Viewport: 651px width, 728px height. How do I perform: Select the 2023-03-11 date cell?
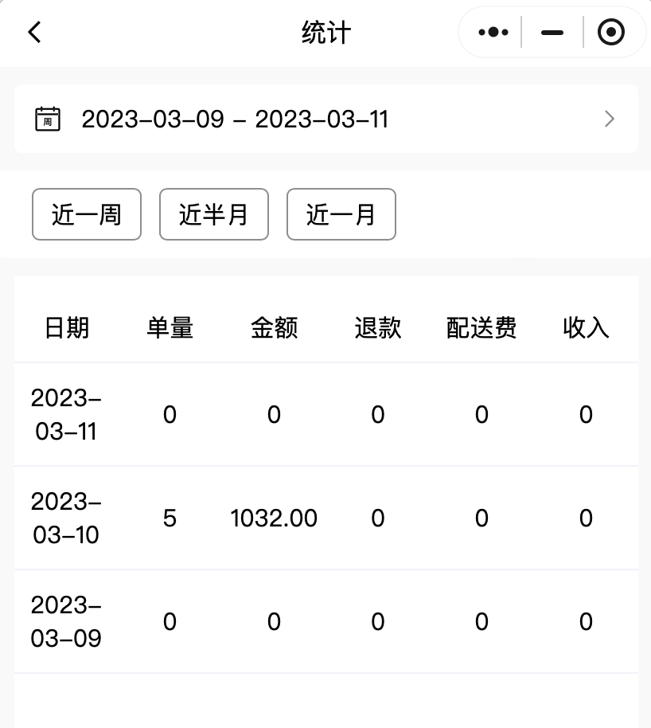66,415
